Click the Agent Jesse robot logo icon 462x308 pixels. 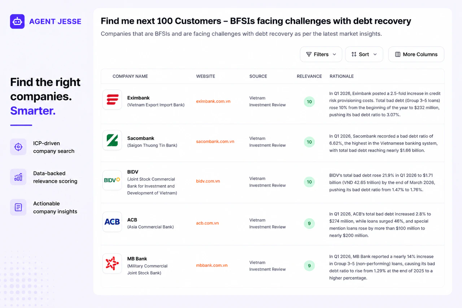point(17,21)
